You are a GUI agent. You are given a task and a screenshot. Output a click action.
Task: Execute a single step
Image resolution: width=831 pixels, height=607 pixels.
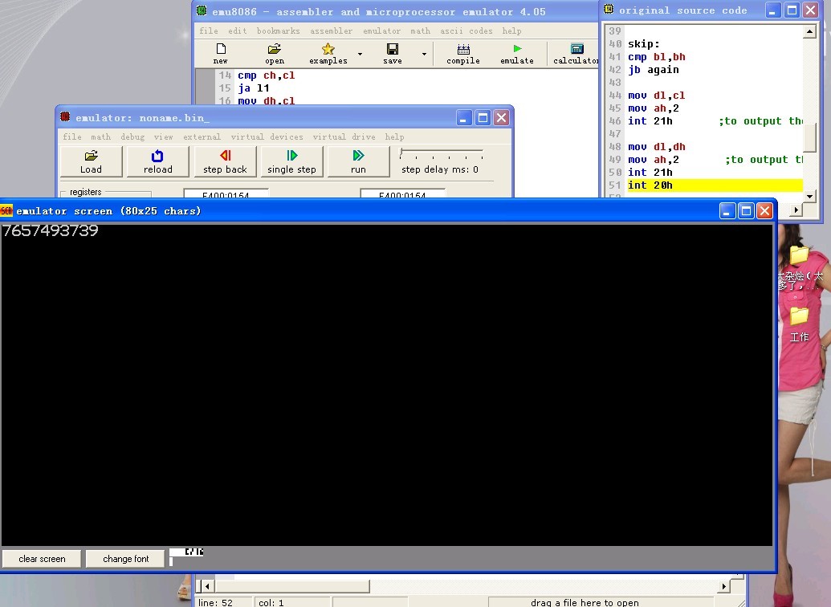(x=291, y=161)
